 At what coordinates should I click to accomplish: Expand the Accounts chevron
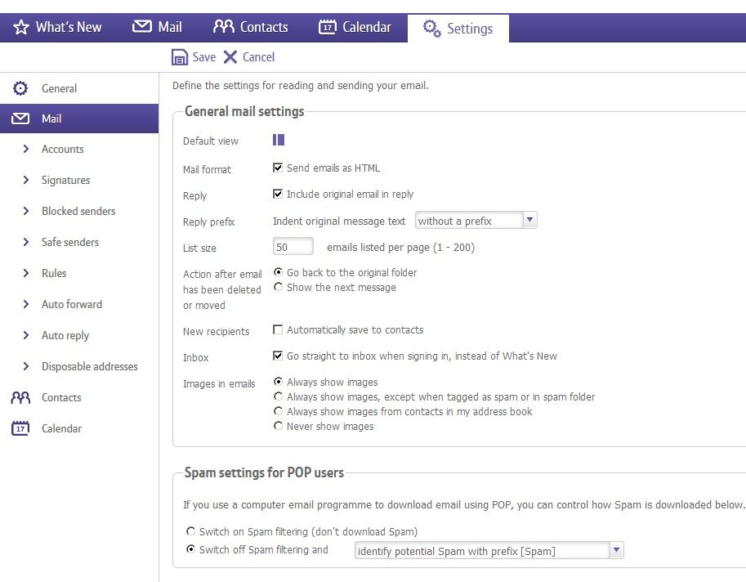(x=26, y=149)
